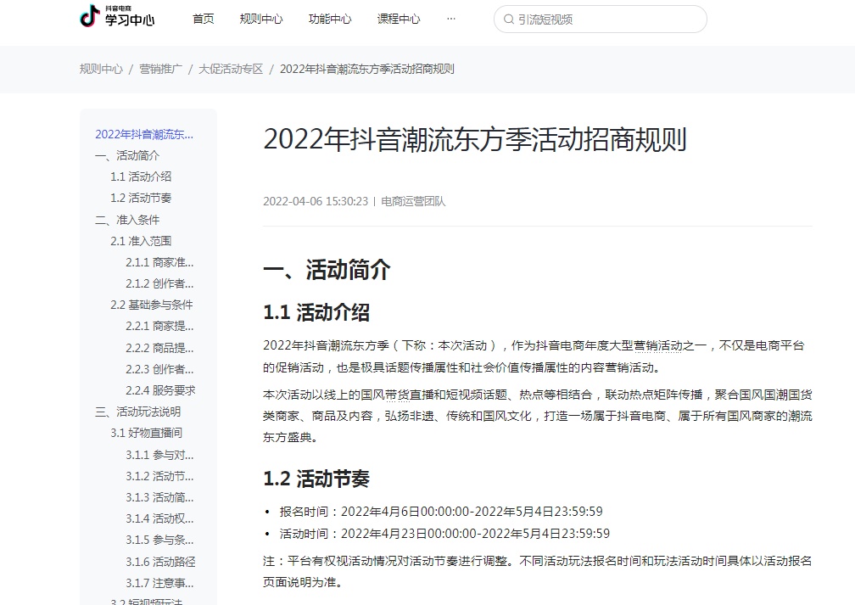Click outline item 3.1.1 参与对...
855x605 pixels.
(x=159, y=455)
